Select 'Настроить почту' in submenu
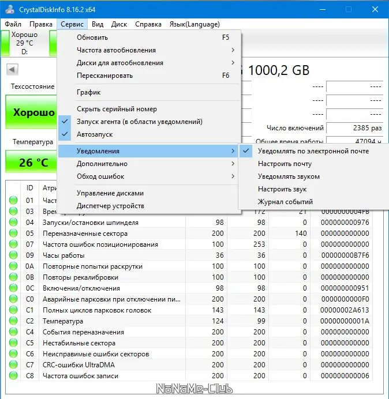The image size is (389, 399). 314,164
